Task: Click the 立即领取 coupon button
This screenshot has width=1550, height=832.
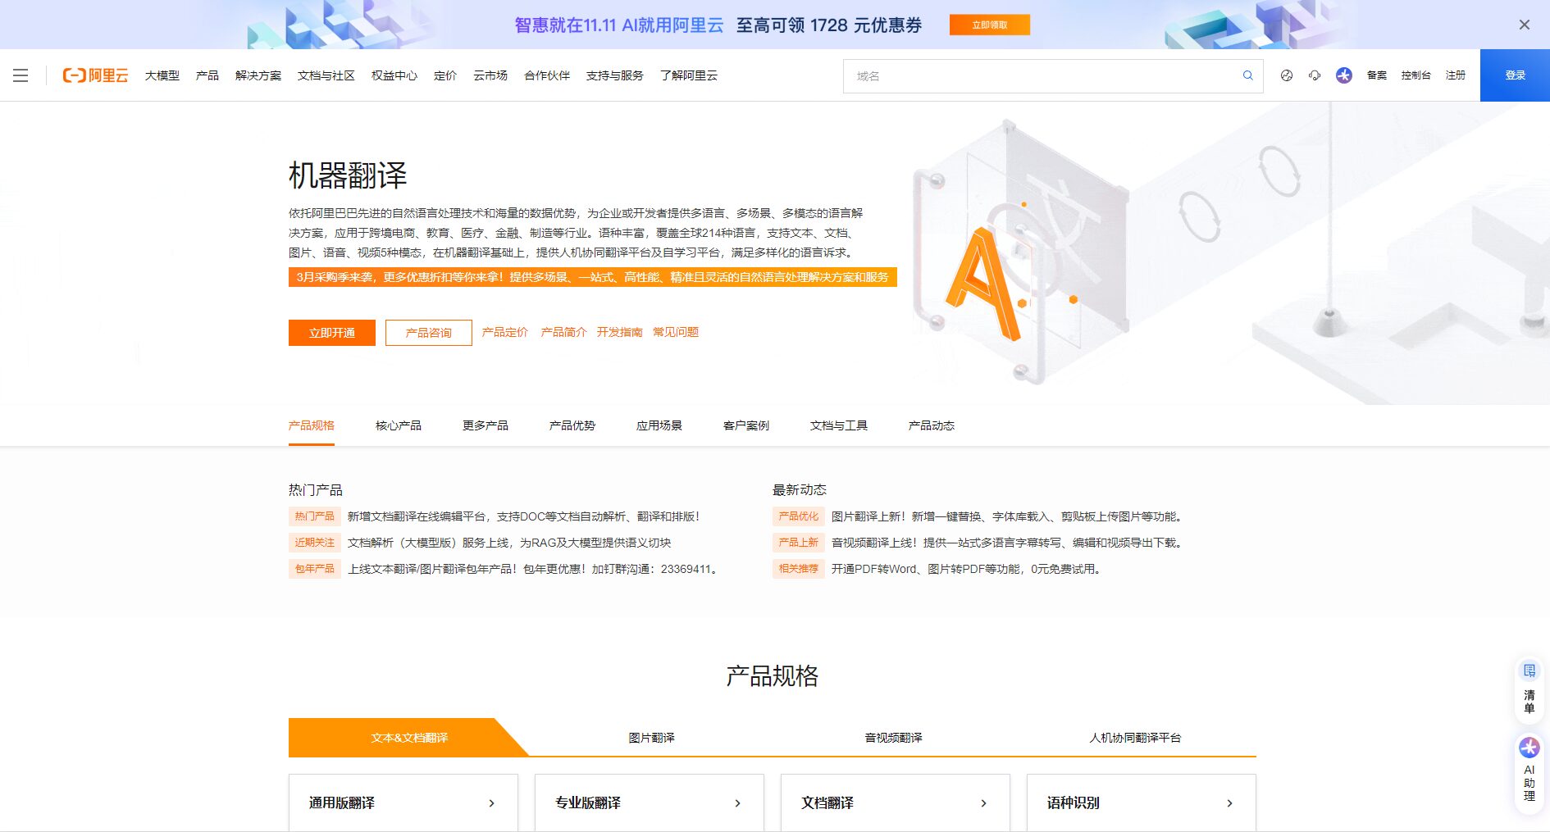Action: click(989, 25)
